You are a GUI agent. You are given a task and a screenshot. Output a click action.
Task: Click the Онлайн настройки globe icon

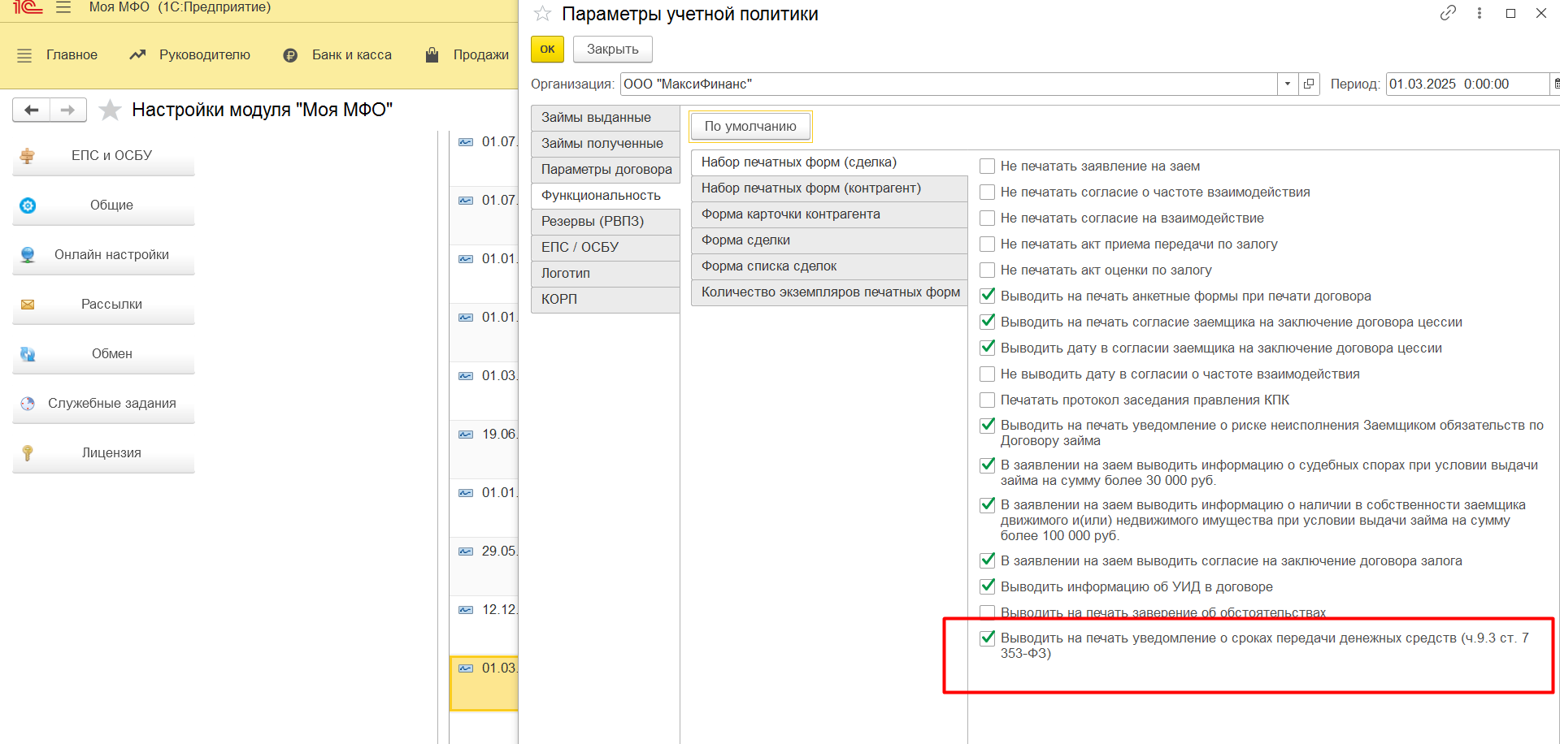click(28, 255)
